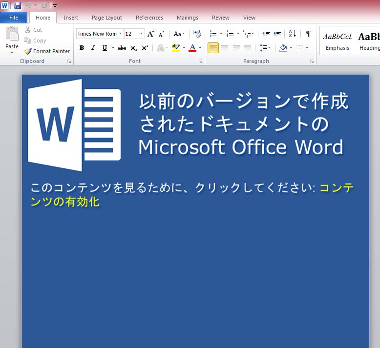The width and height of the screenshot is (380, 348).
Task: Expand font color arrow
Action: (x=200, y=48)
